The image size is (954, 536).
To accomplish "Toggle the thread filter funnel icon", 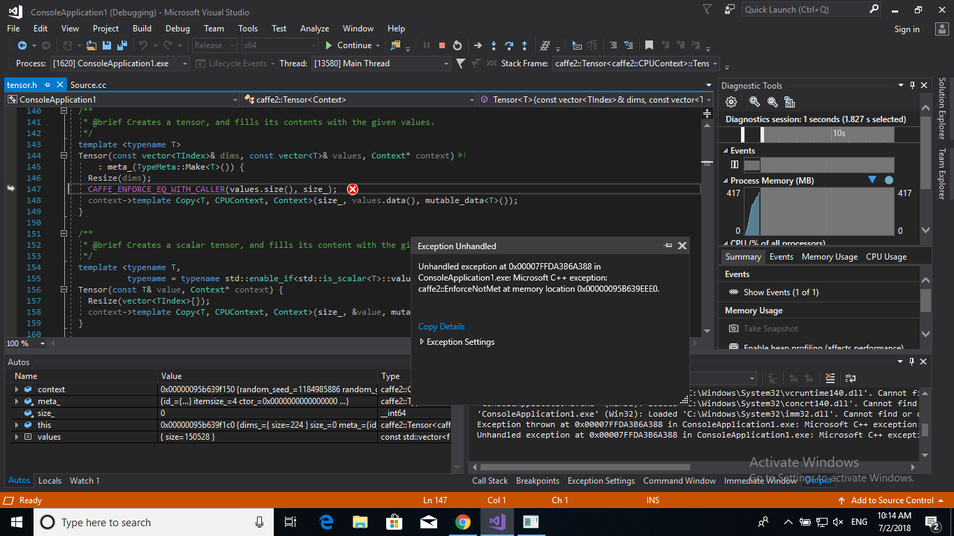I will (x=460, y=63).
